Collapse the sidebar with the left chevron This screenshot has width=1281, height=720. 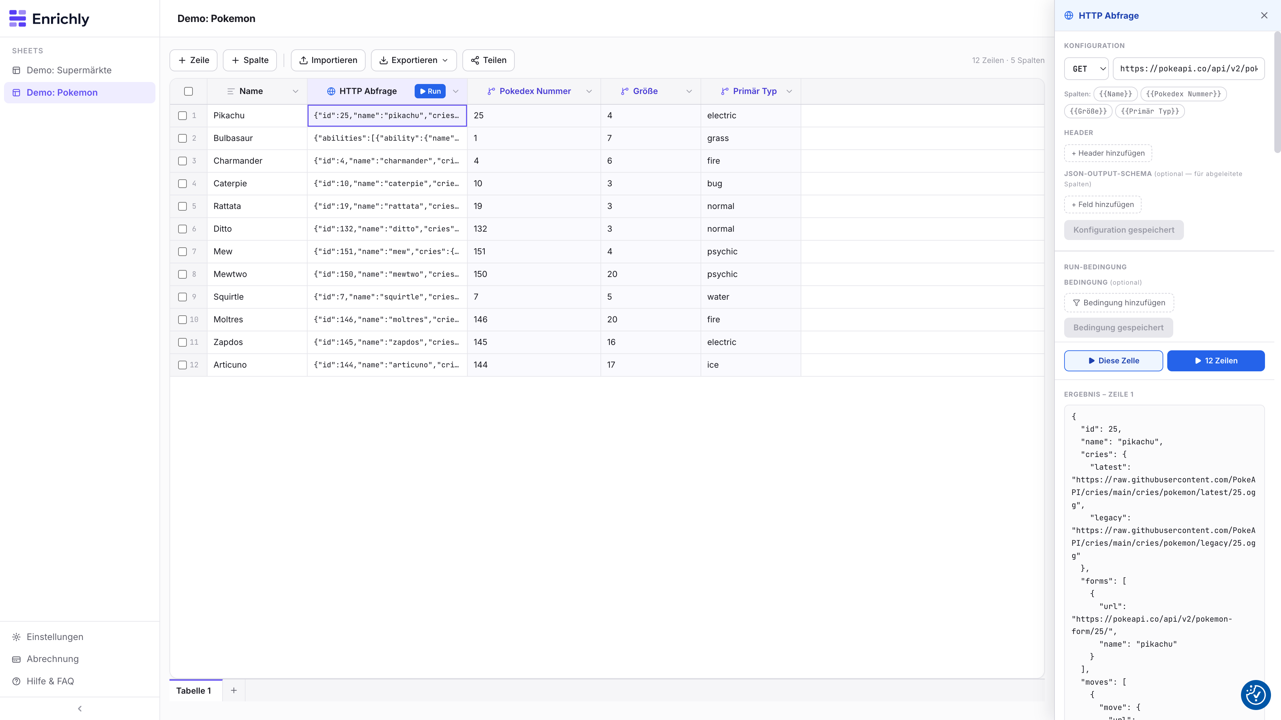pyautogui.click(x=80, y=709)
